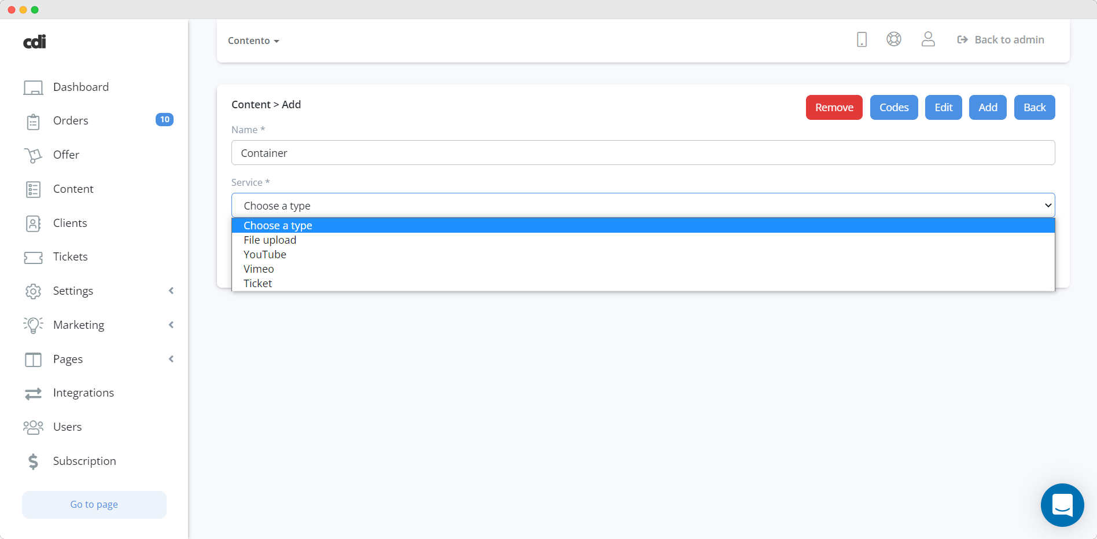Open the support lifebuoy icon
The width and height of the screenshot is (1097, 539).
click(x=894, y=39)
